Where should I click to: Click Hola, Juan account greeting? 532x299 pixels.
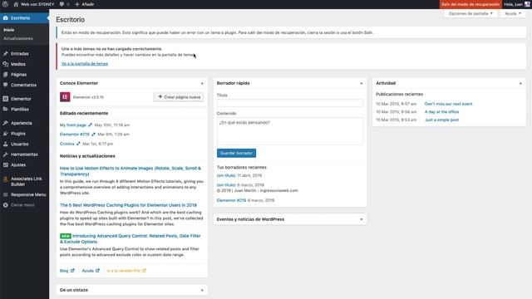(x=514, y=4)
